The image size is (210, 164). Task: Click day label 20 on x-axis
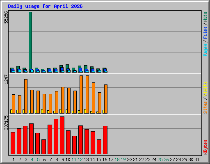click(129, 159)
